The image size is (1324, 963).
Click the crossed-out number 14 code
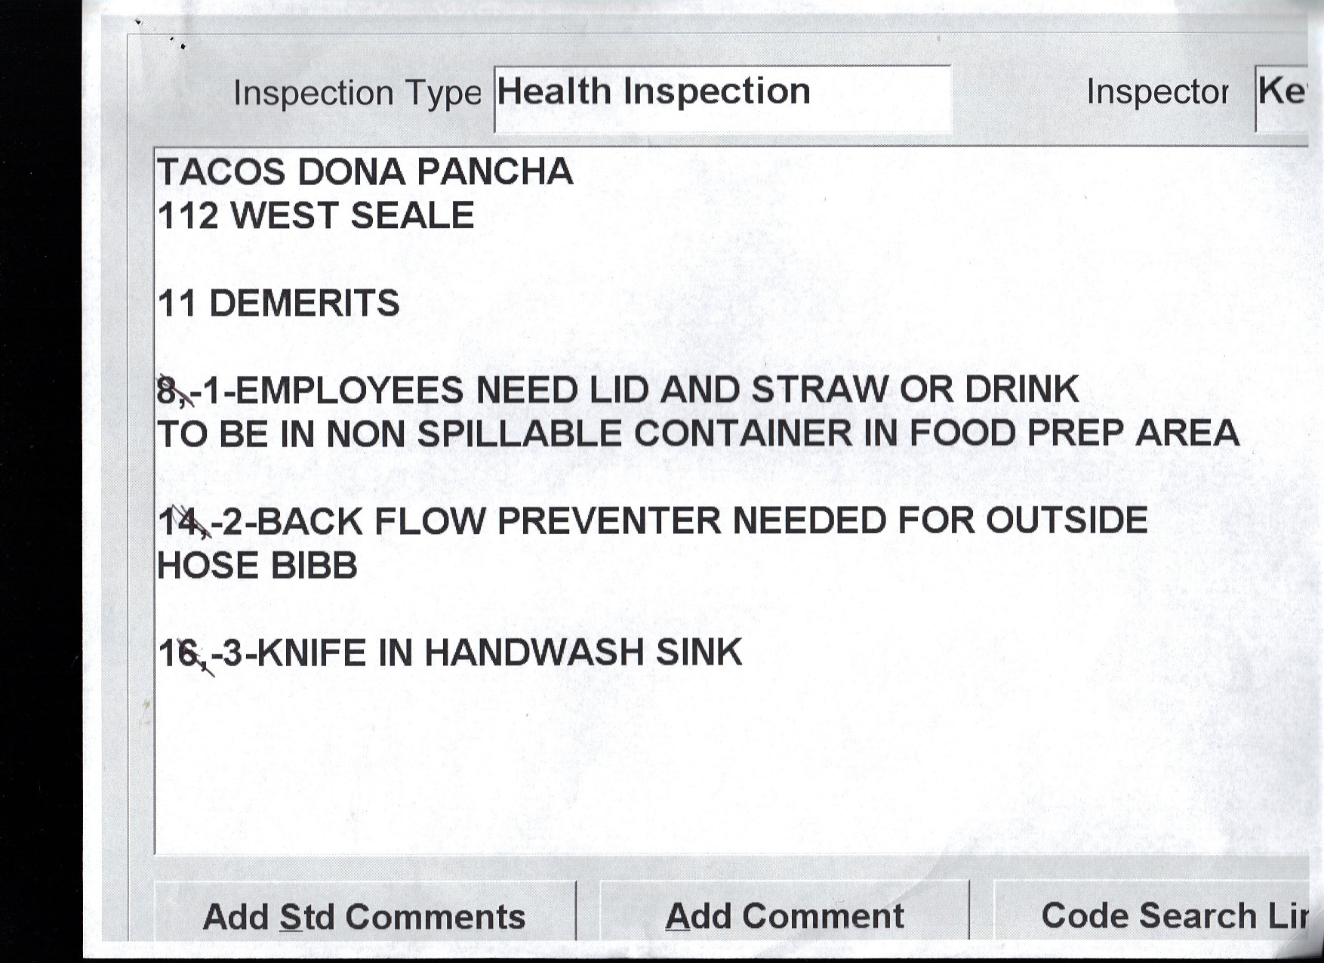coord(180,521)
